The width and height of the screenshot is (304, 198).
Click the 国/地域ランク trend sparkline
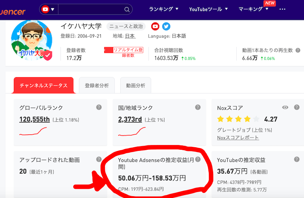coord(132,131)
